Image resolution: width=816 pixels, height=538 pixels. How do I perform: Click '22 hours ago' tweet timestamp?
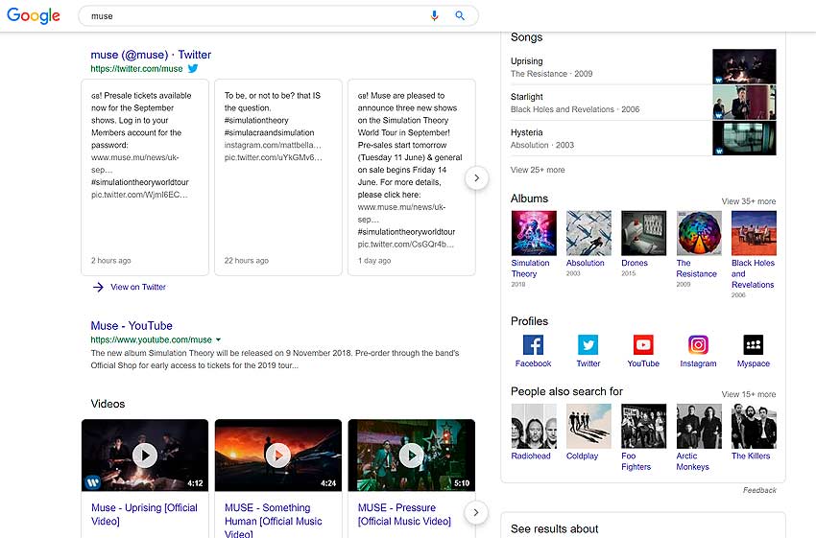click(246, 261)
